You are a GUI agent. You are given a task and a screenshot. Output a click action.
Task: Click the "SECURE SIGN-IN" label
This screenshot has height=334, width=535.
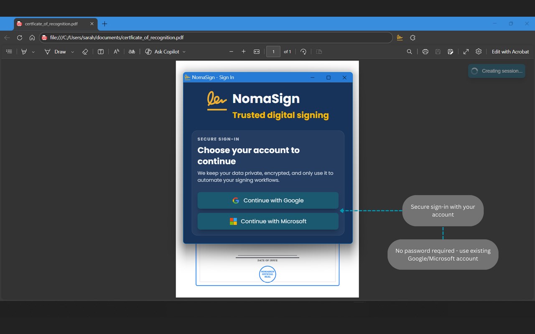[218, 139]
